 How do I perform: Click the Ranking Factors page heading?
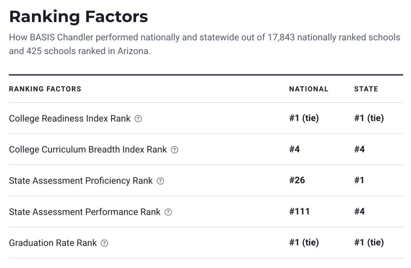pos(78,17)
